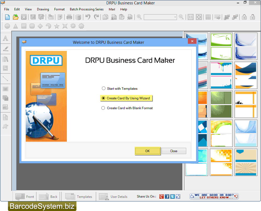Select Start with Templates option
This screenshot has width=261, height=211.
[x=120, y=88]
